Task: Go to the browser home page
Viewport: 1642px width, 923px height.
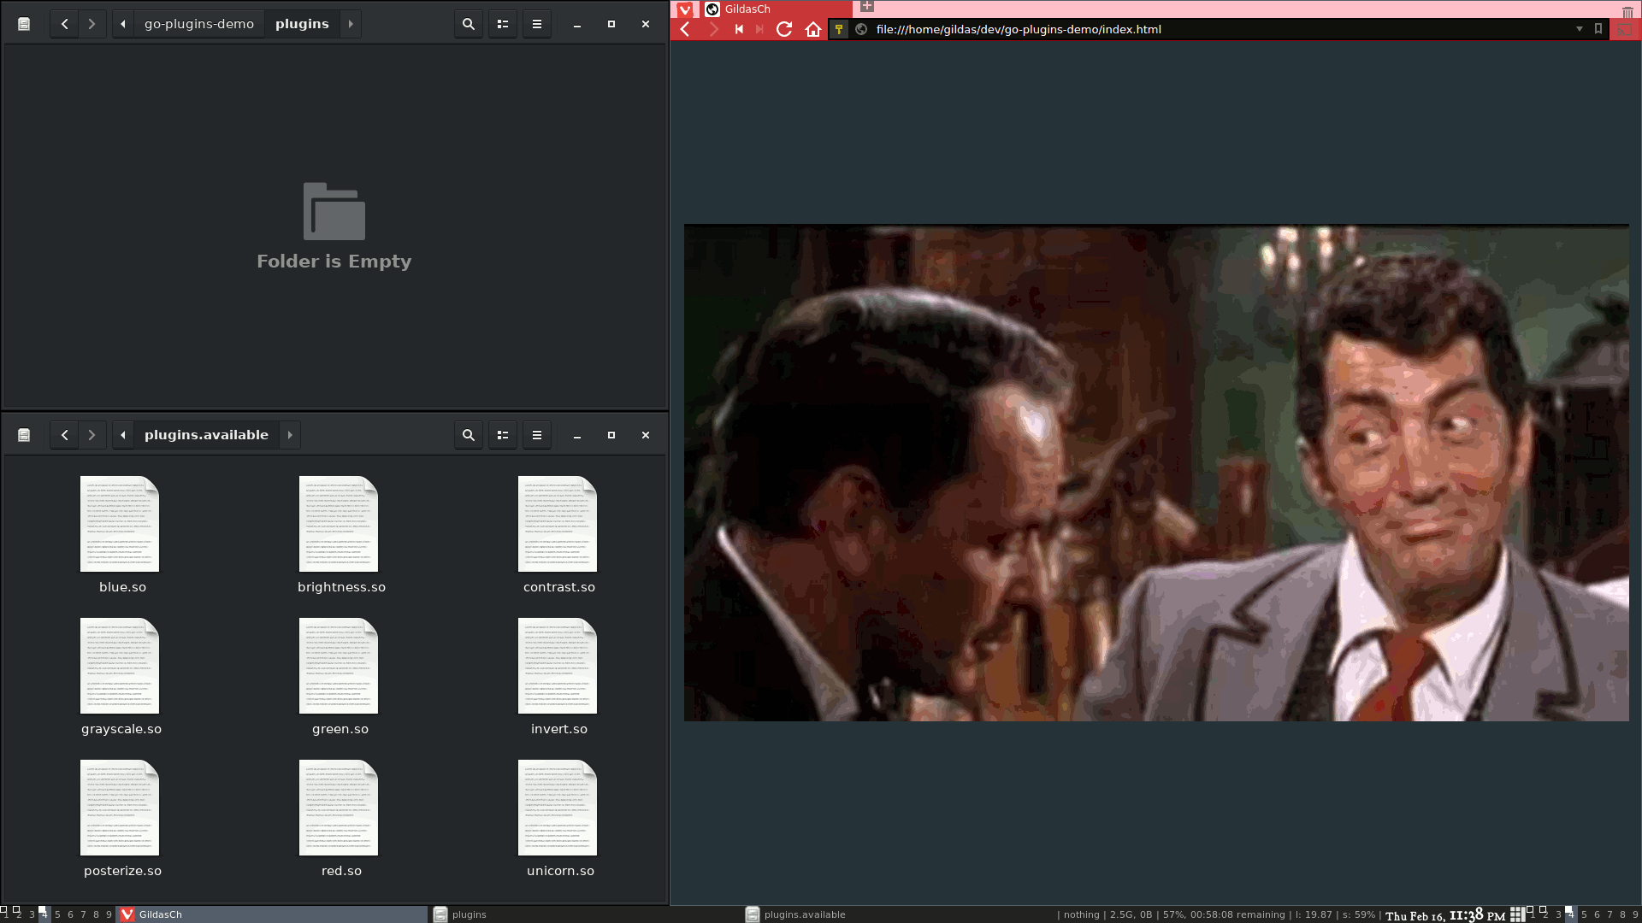Action: (x=813, y=29)
